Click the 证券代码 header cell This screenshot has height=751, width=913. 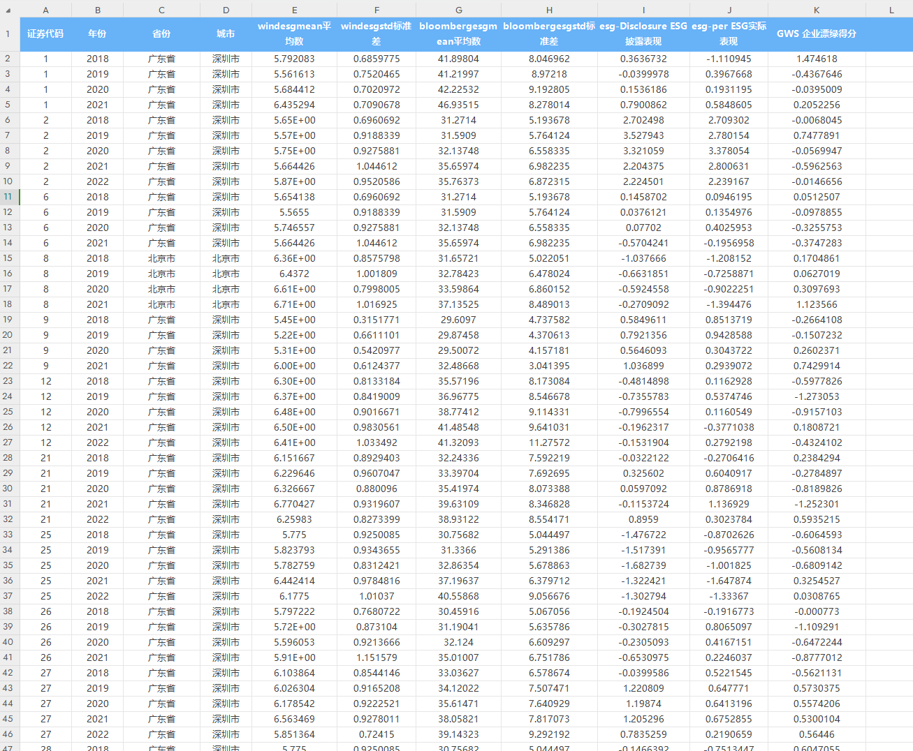(46, 34)
